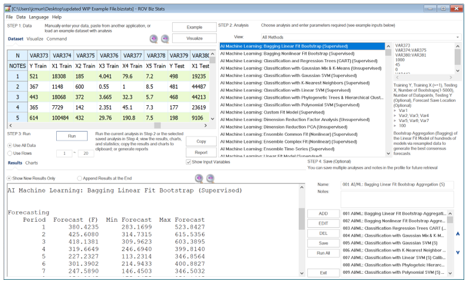Click the DEL button
This screenshot has width=469, height=284.
(x=323, y=233)
